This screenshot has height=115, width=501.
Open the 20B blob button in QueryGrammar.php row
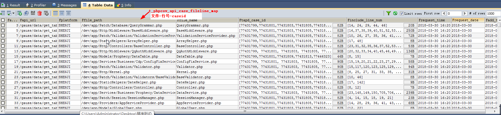click(410, 25)
